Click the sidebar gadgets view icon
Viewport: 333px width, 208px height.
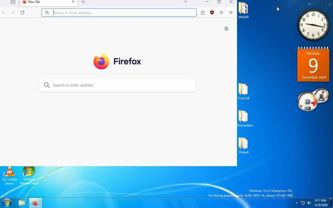click(310, 4)
